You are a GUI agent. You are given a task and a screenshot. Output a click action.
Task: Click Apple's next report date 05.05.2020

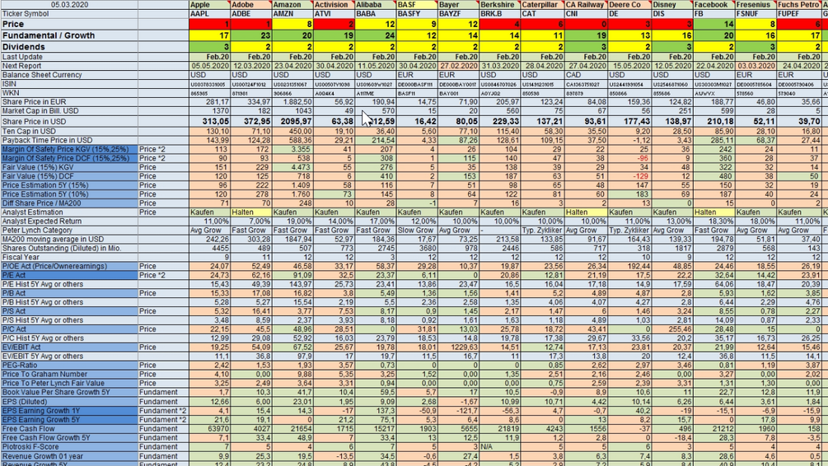(209, 66)
